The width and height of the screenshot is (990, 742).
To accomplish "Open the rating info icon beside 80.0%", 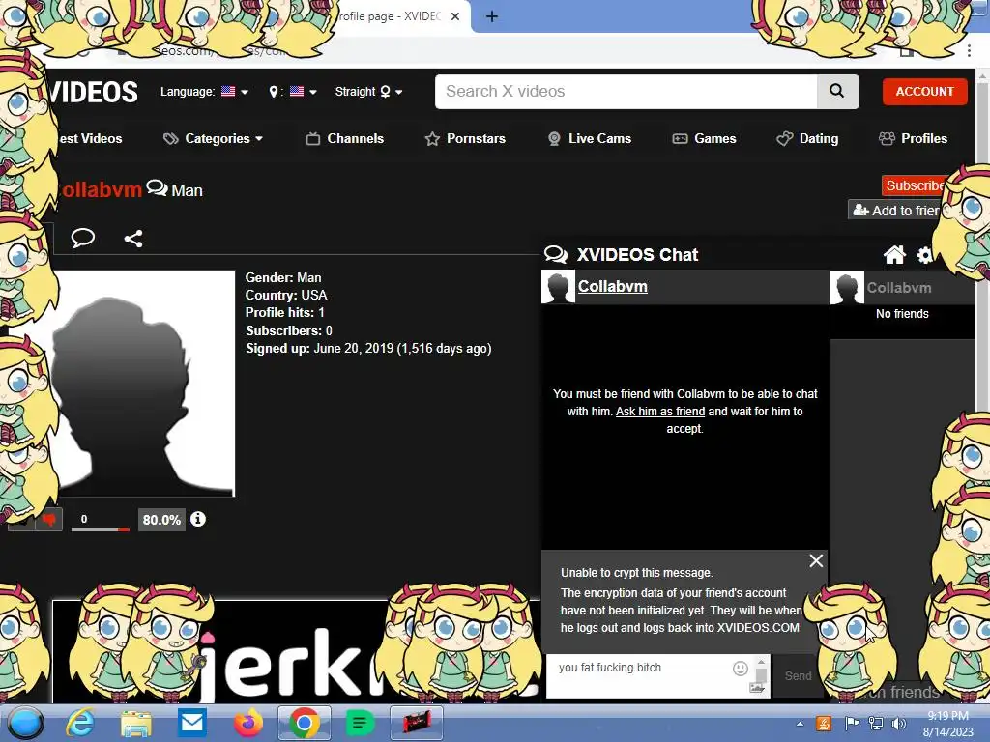I will 198,519.
